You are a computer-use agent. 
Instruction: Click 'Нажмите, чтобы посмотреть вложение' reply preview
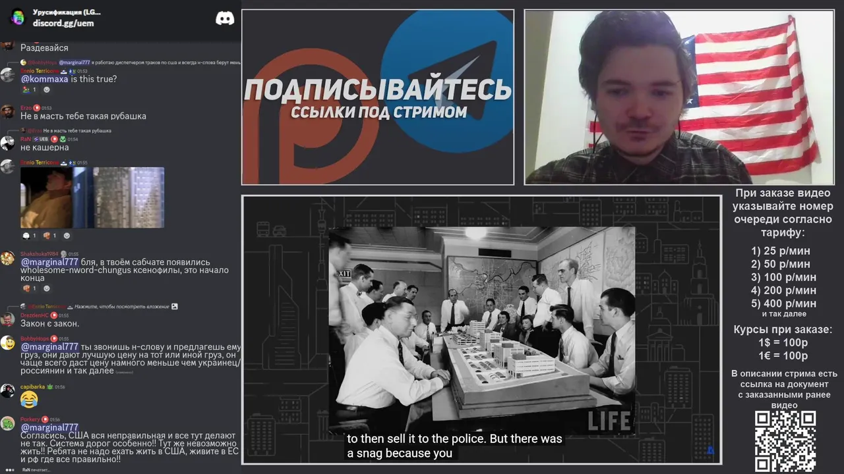point(122,306)
